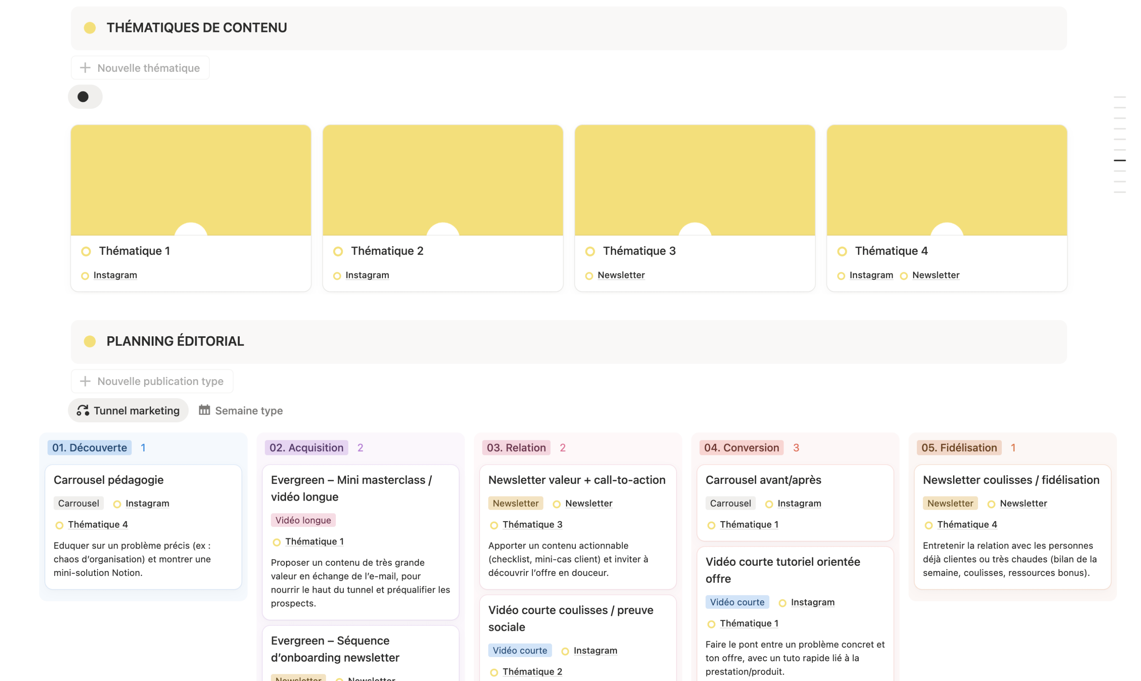Screen dimensions: 1141x681
Task: Click the status circle beside Thématique 2's Instagram
Action: tap(338, 275)
